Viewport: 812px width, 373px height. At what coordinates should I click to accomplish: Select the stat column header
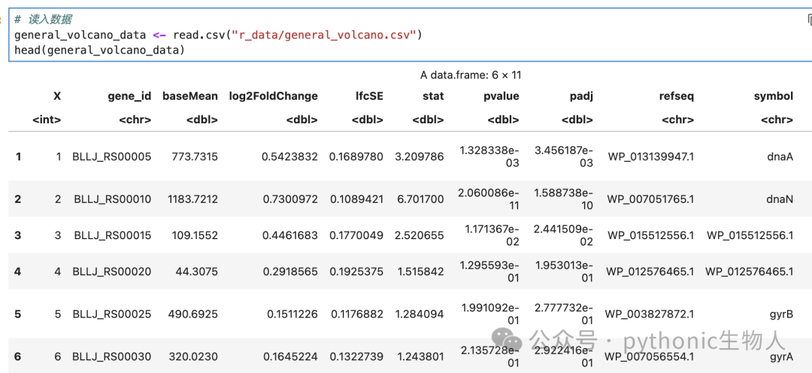pos(434,96)
